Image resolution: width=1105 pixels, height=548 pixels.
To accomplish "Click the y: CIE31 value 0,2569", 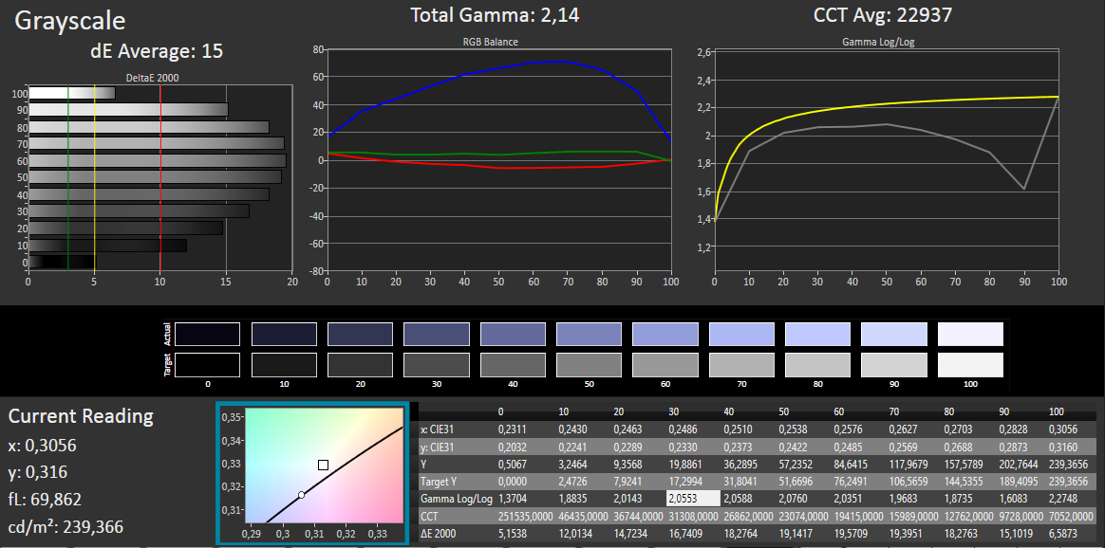I will 904,447.
